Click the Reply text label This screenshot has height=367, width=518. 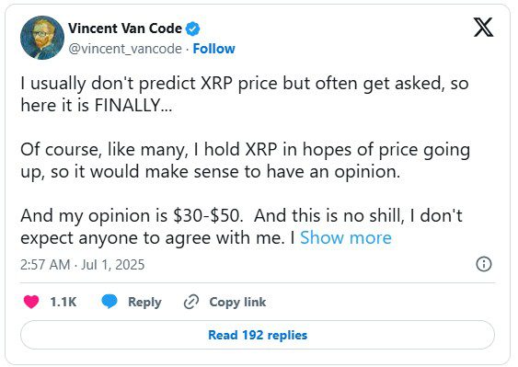[x=144, y=302]
